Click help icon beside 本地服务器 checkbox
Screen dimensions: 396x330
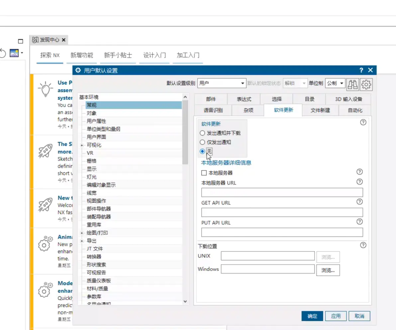[360, 172]
